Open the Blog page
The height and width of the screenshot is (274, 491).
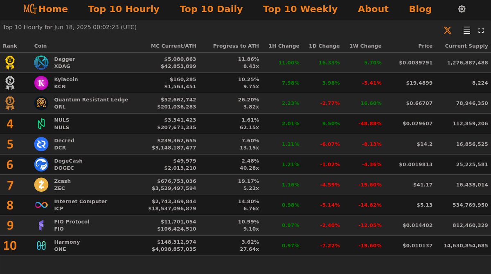tap(420, 9)
